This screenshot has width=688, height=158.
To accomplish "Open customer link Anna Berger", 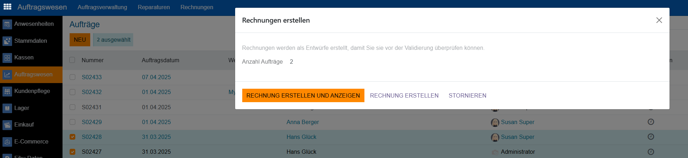I will [303, 122].
